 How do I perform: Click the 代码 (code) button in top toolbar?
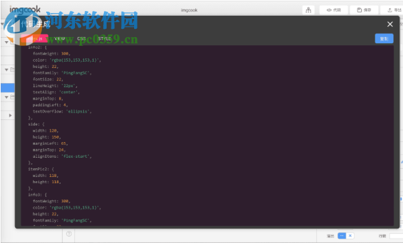pos(334,10)
